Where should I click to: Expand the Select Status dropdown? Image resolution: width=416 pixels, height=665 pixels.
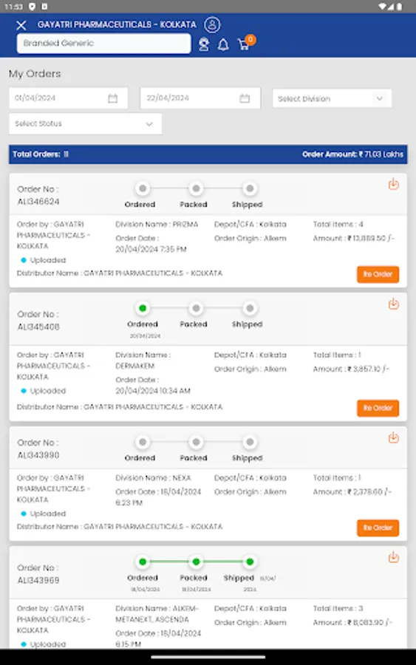click(85, 124)
